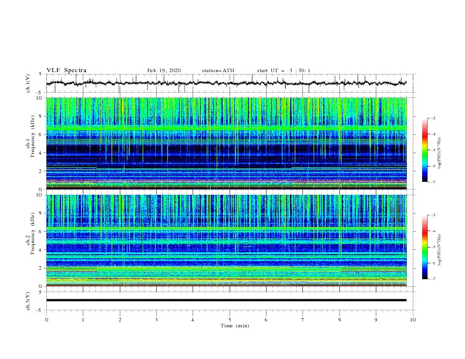Click the ch.1 PSD color scale bar
465x359 pixels.
424,150
